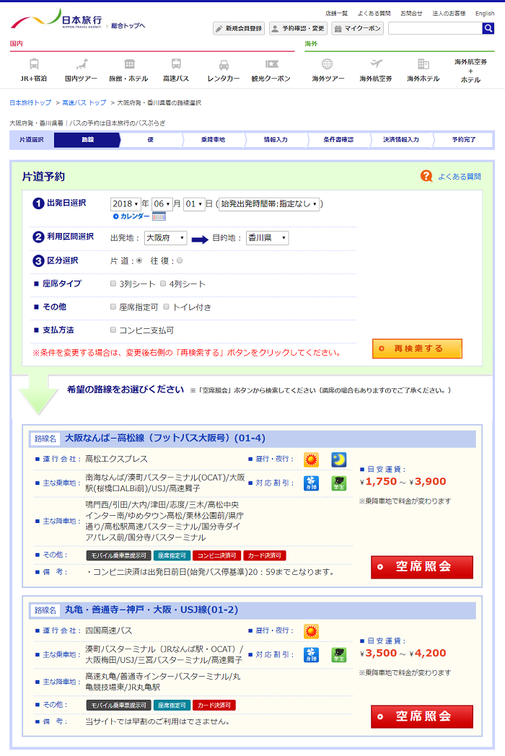
Task: Check the トイレ付き option
Action: click(x=166, y=307)
